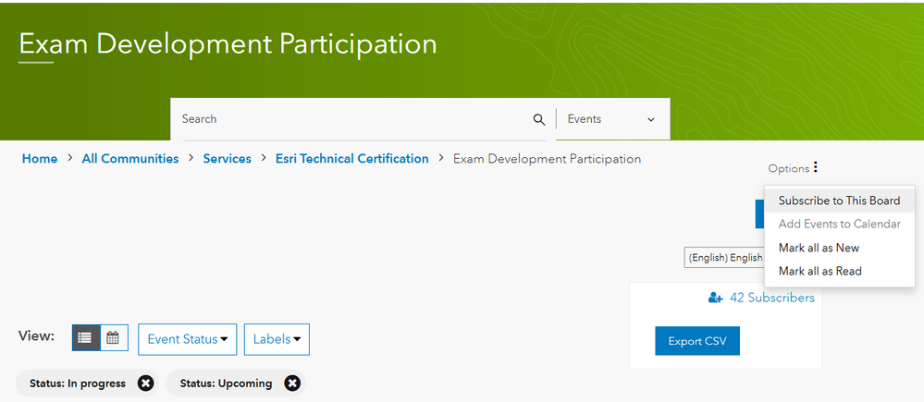Click into the Search input field
The image size is (924, 402).
(x=351, y=119)
